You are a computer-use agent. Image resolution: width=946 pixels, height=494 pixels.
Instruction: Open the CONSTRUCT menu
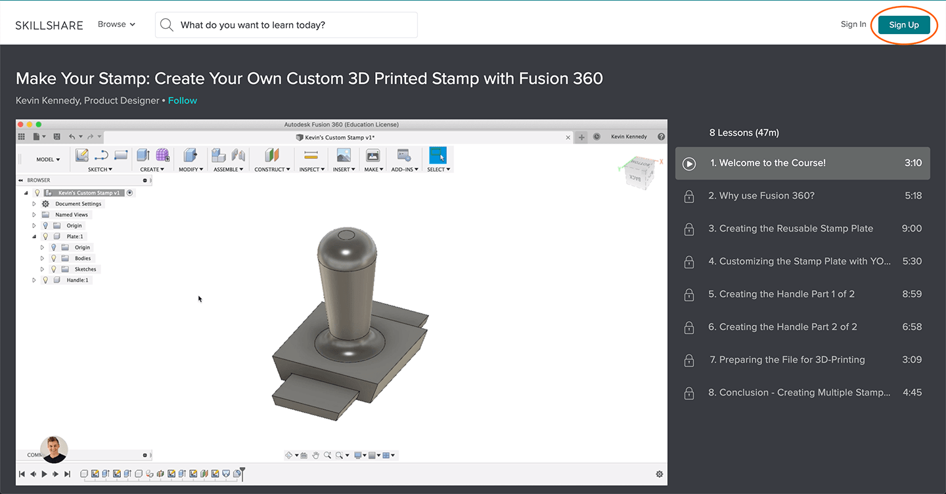coord(272,169)
